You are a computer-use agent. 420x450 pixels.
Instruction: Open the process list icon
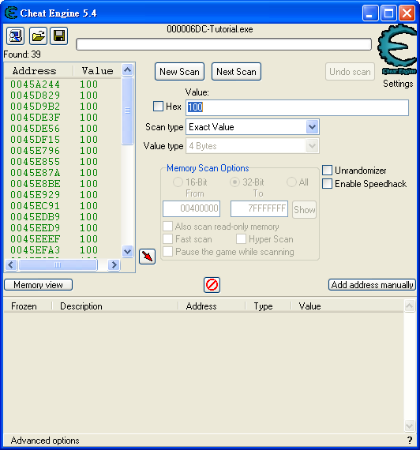click(x=15, y=36)
